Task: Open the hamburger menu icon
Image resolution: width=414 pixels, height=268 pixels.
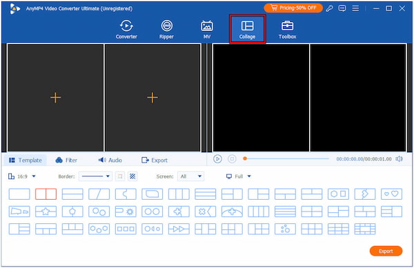Action: pyautogui.click(x=355, y=8)
